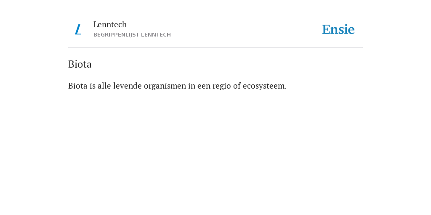Click the word of before ecosysteem
This screenshot has height=215, width=431.
(x=237, y=86)
